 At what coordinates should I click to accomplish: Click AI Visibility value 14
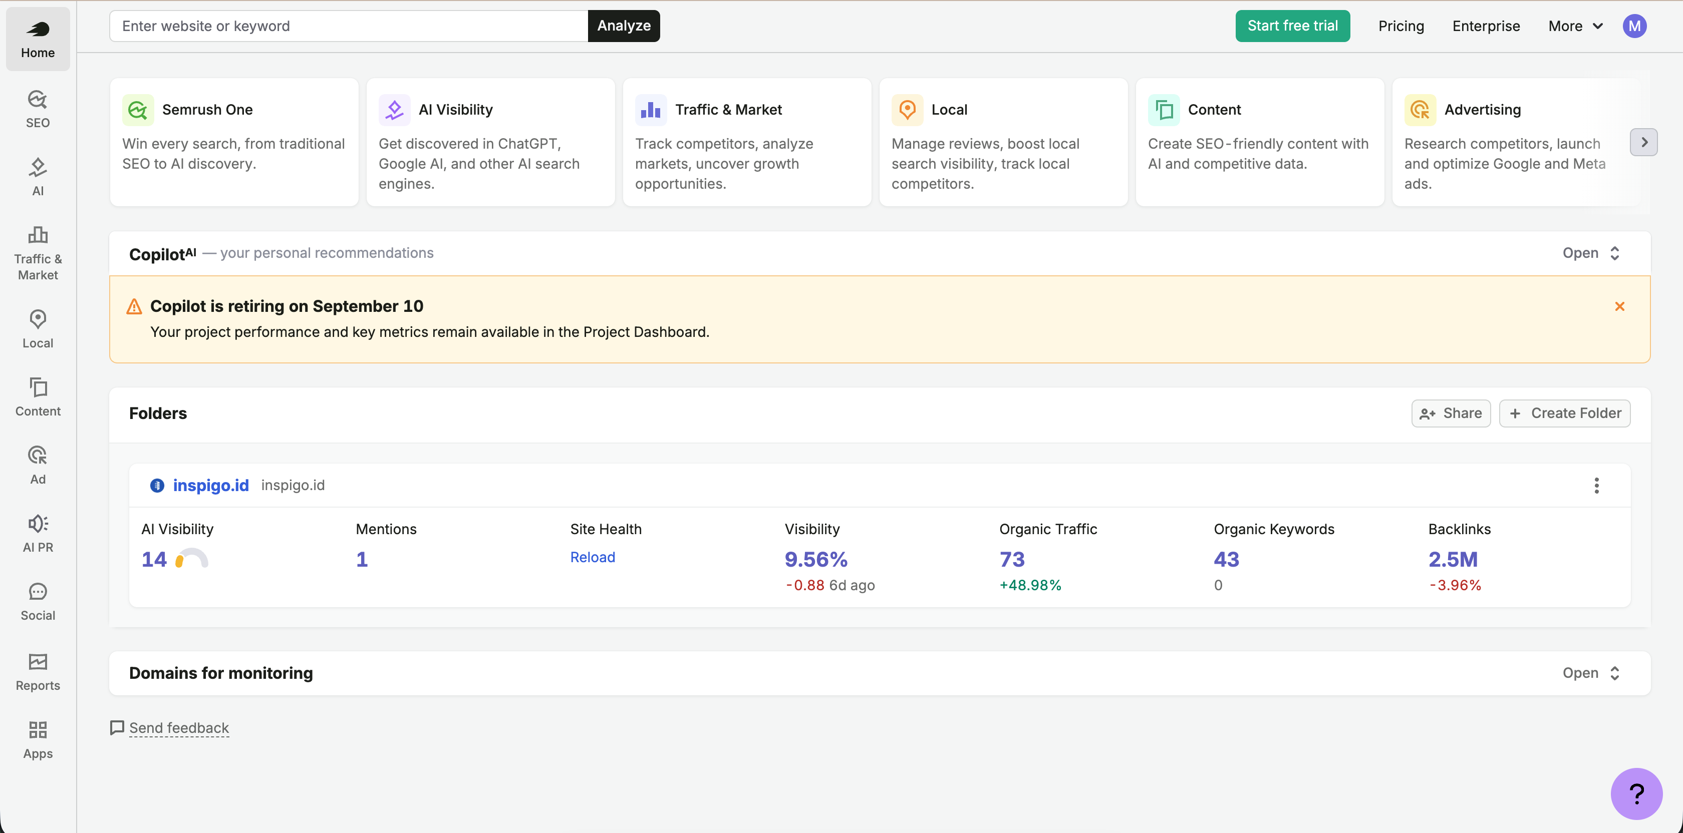(154, 559)
